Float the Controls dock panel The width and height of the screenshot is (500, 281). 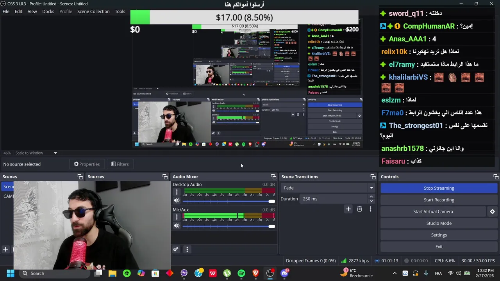pyautogui.click(x=496, y=177)
